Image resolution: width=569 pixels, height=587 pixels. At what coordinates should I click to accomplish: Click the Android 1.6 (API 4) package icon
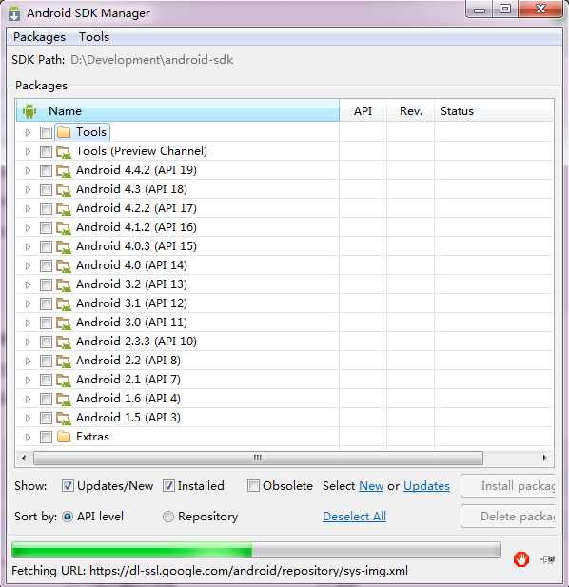[64, 399]
